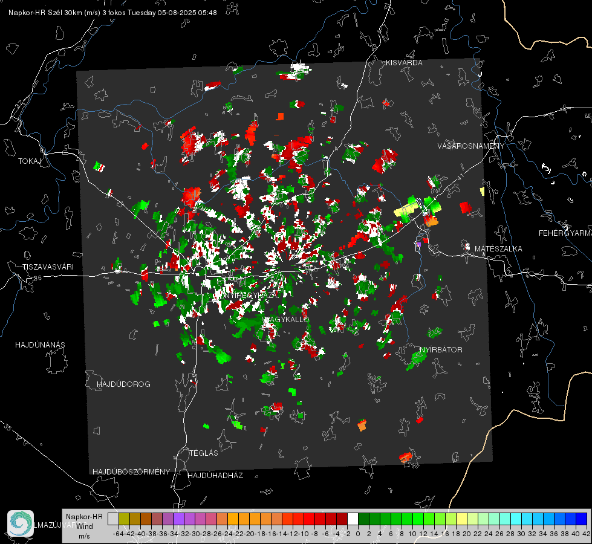Click the Wind label in the legend
Image resolution: width=592 pixels, height=544 pixels.
tap(85, 526)
